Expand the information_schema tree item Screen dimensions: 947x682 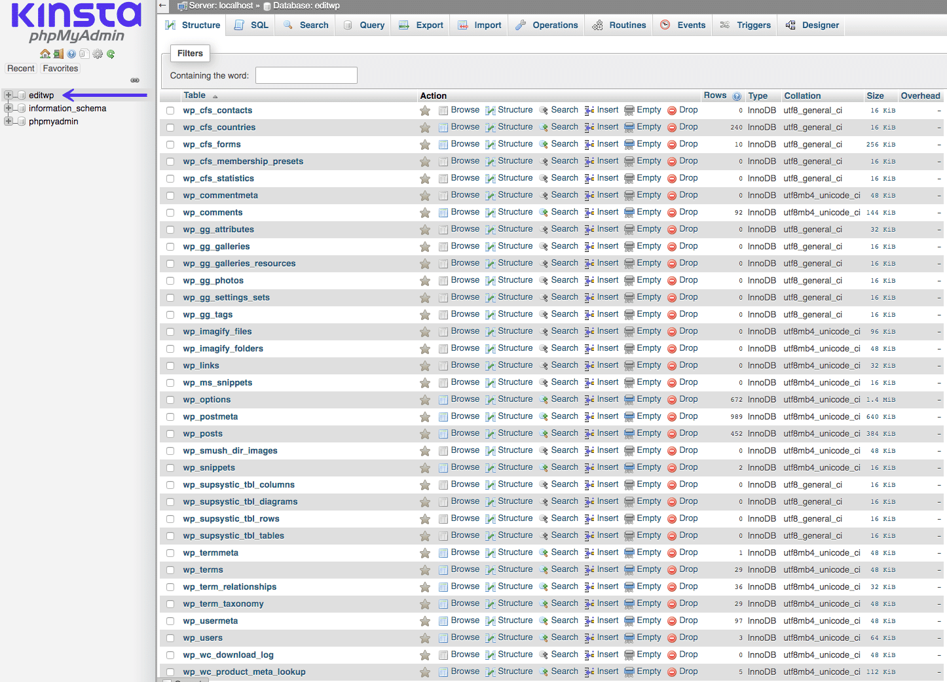pos(8,109)
